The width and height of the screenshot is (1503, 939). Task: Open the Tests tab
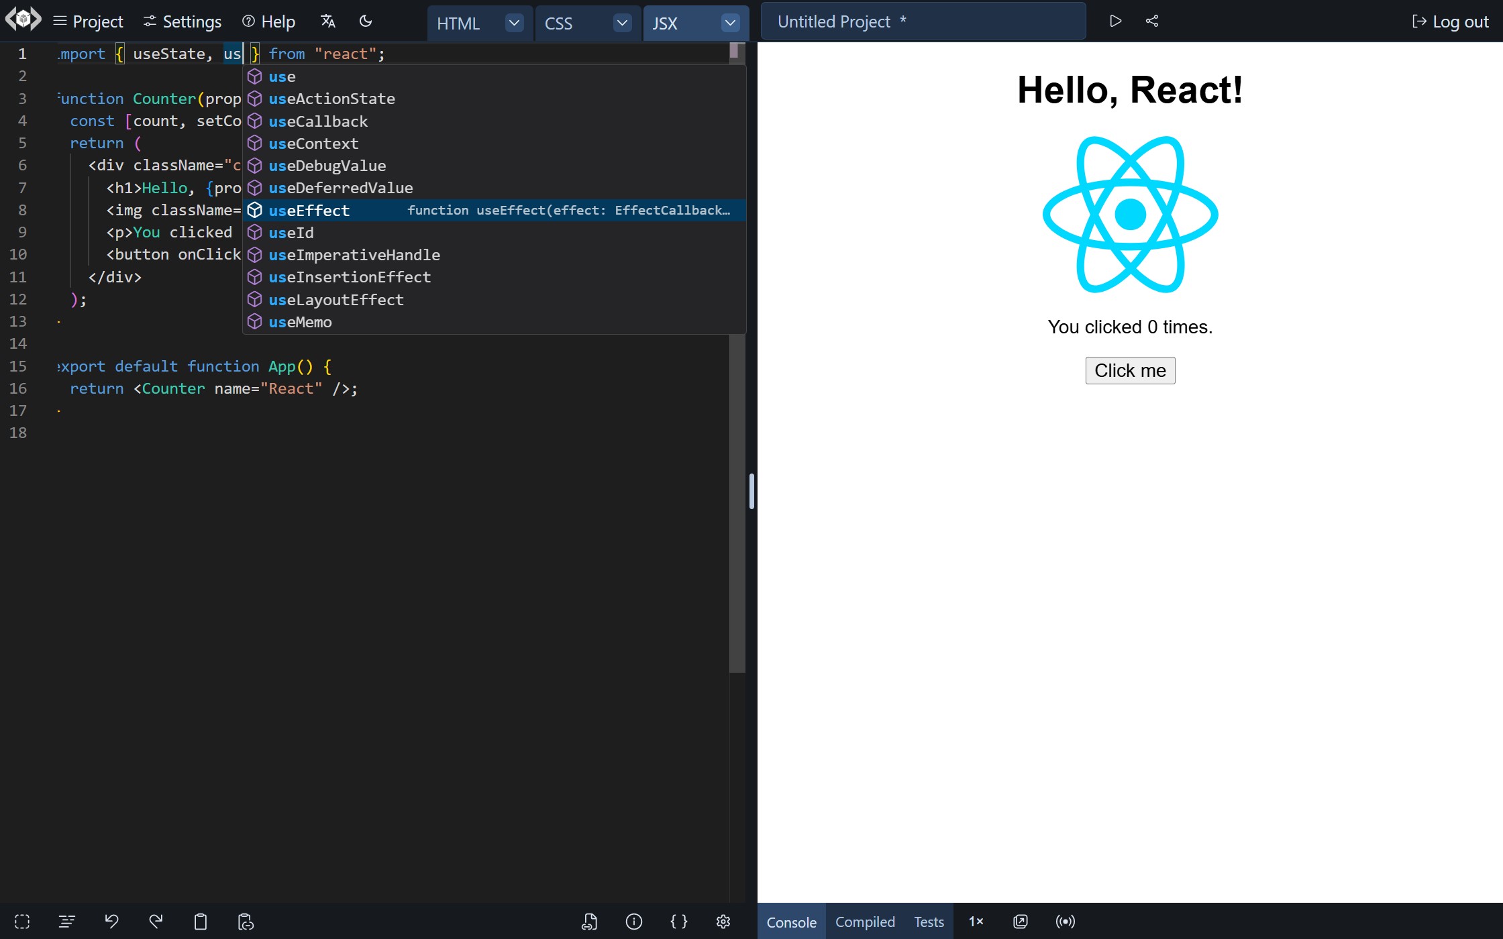click(x=928, y=921)
